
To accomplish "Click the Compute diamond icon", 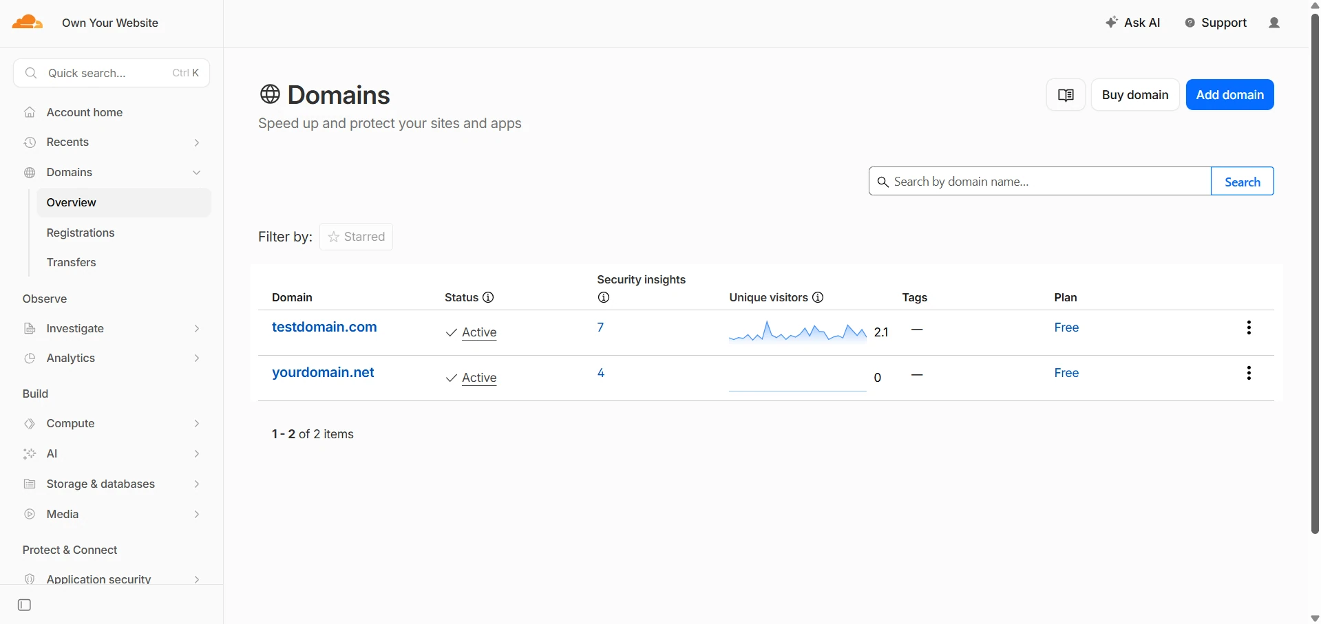I will [x=30, y=424].
